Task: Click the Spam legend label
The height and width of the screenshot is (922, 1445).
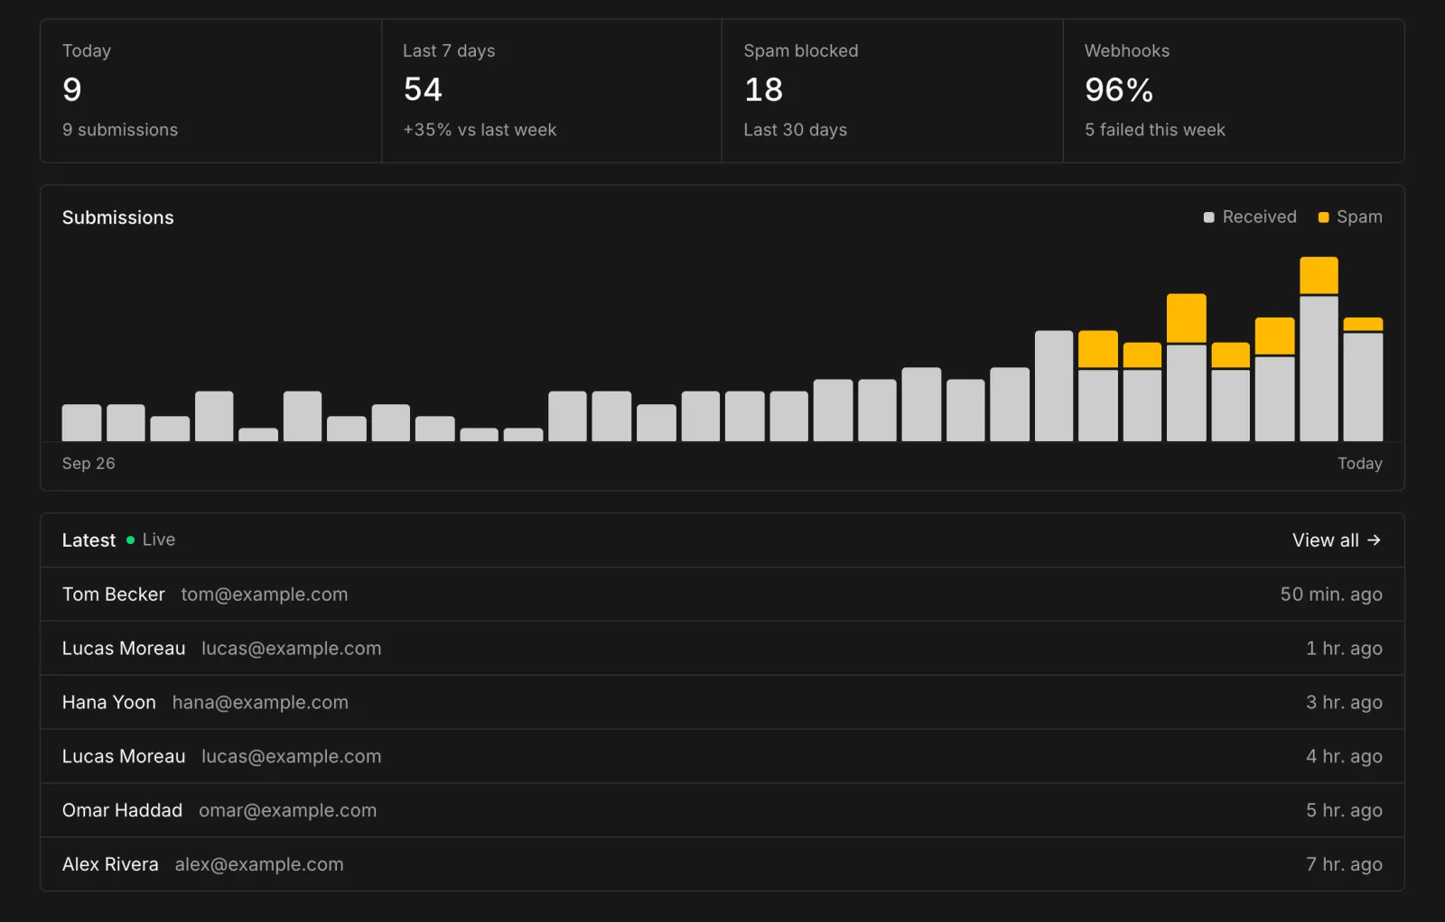Action: (1359, 217)
